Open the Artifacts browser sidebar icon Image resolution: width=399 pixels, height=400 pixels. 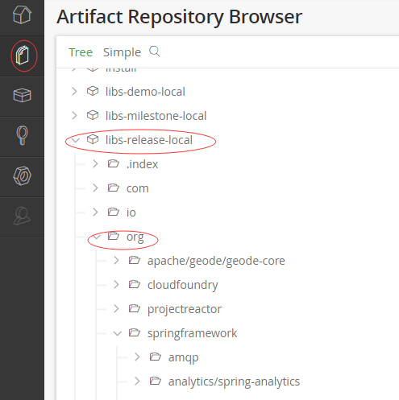coord(23,56)
